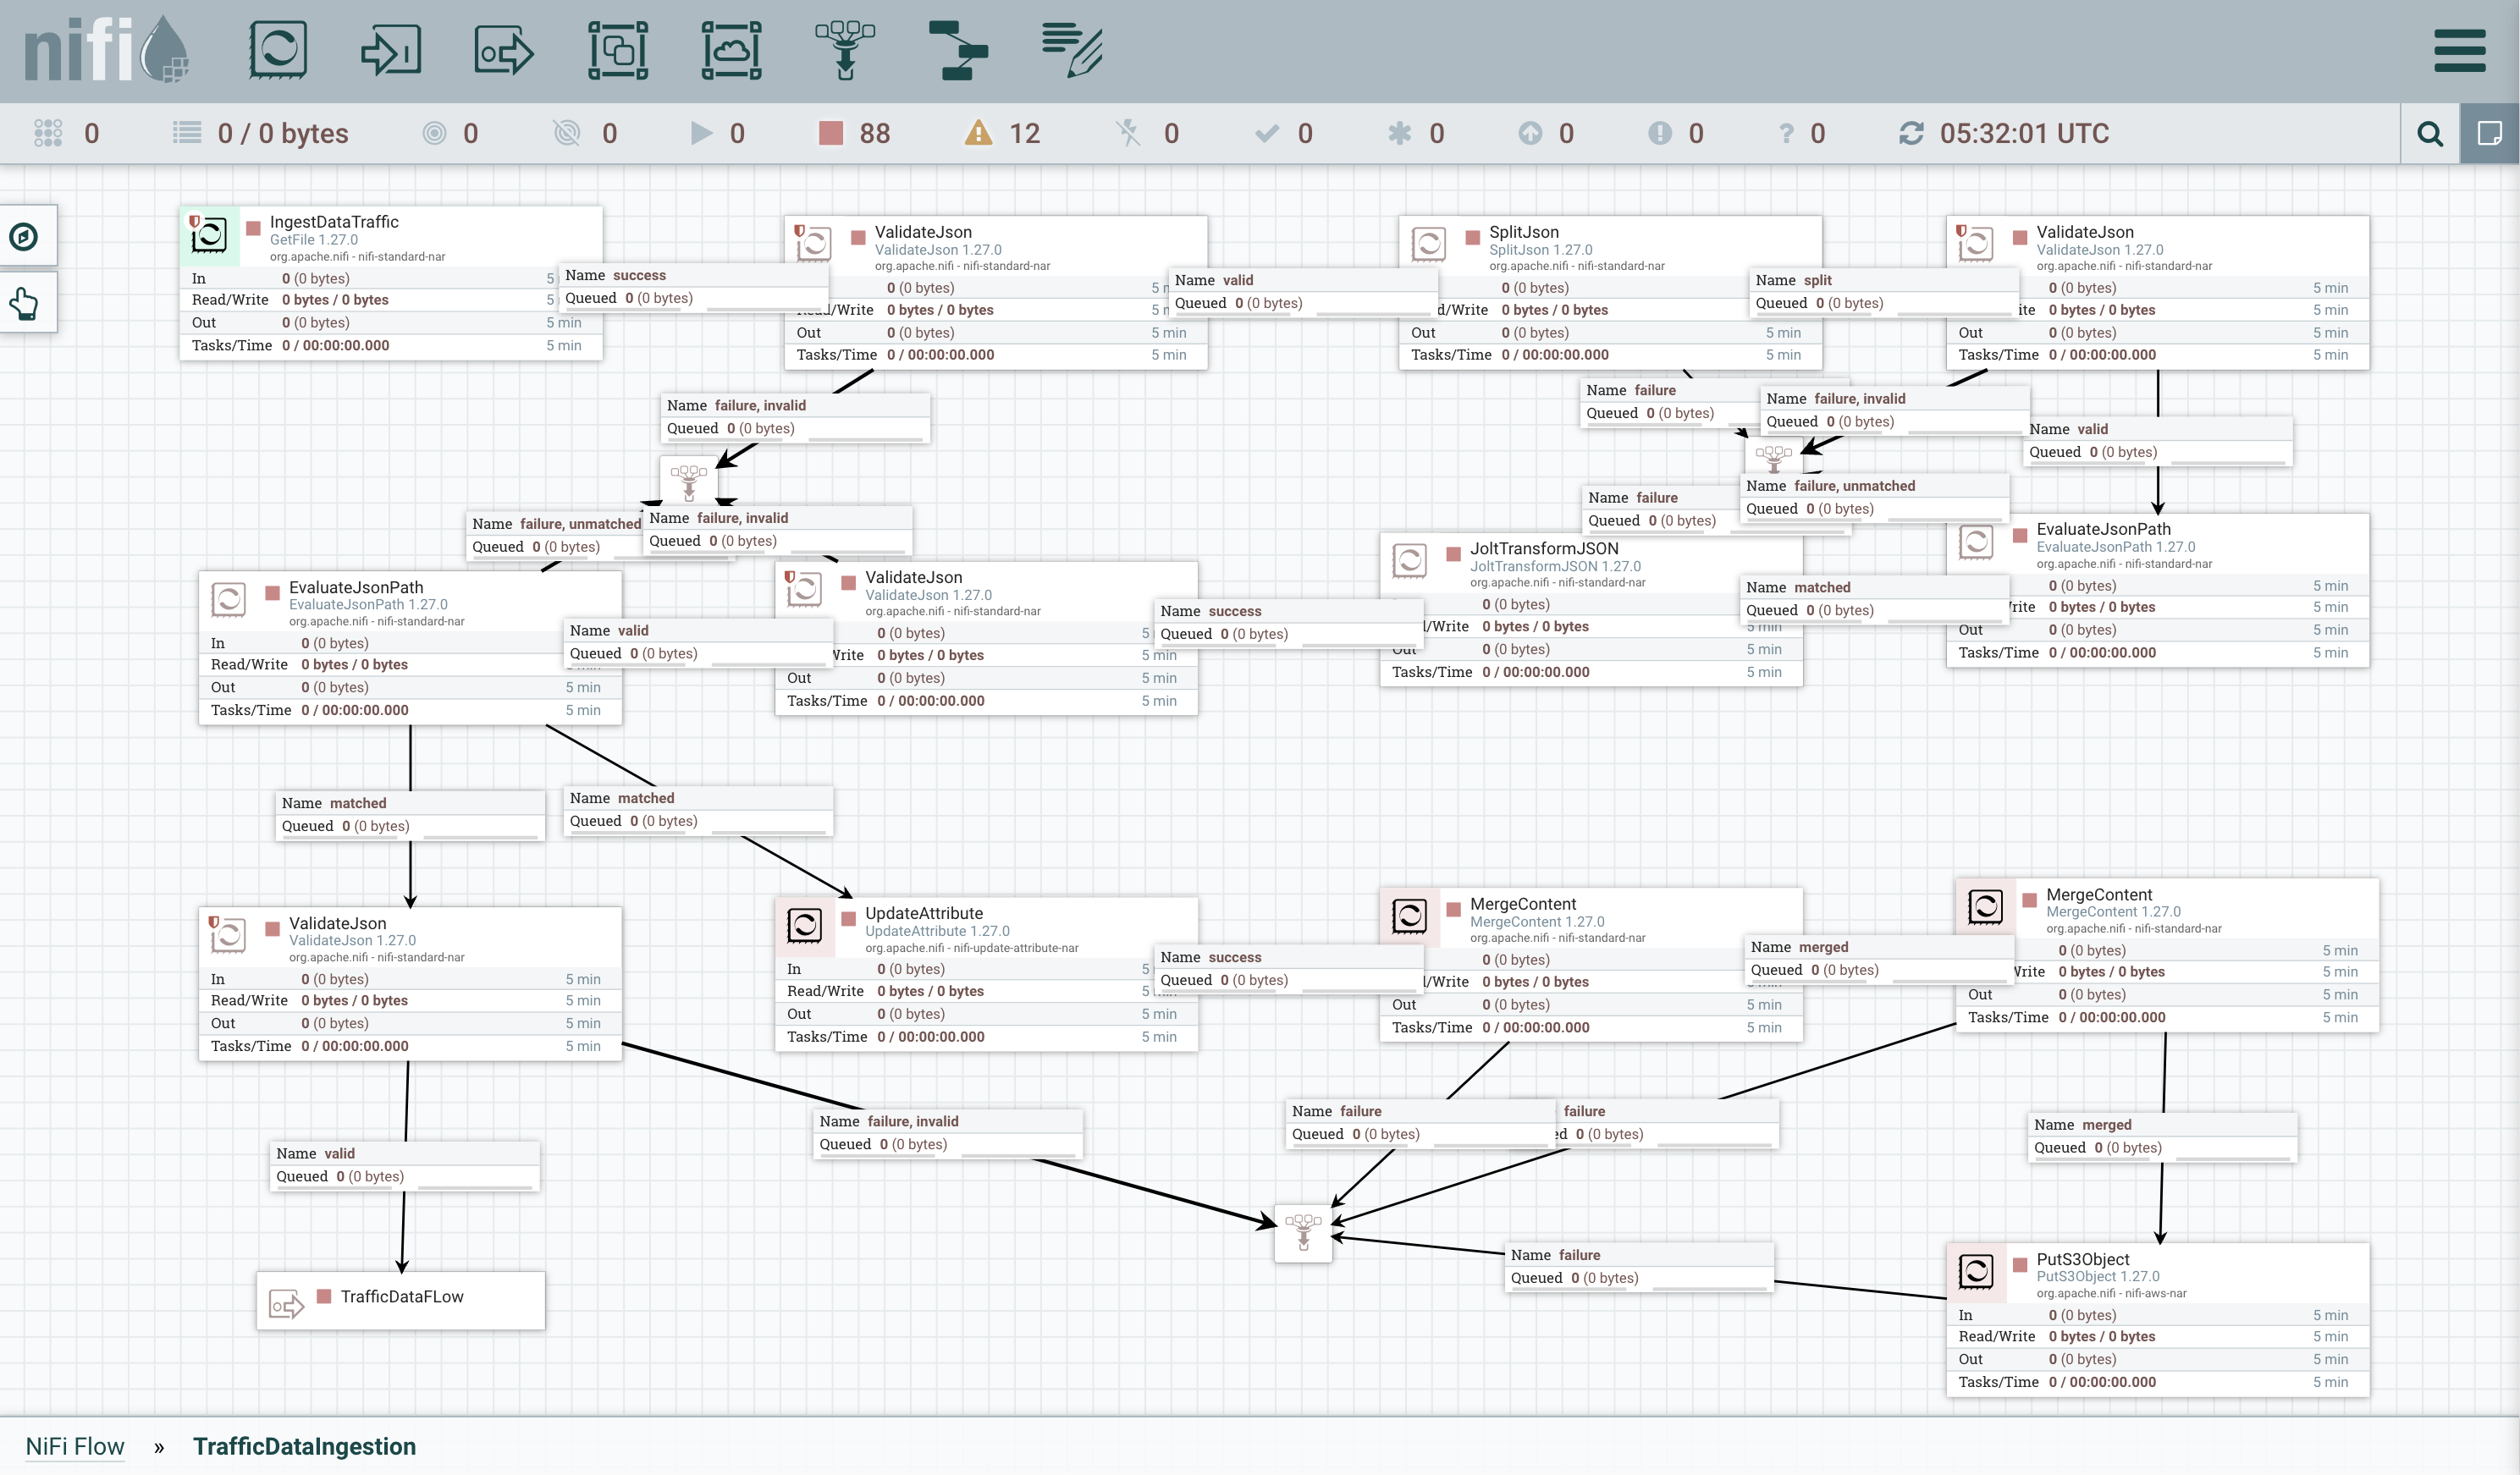The height and width of the screenshot is (1475, 2520).
Task: Click the PutS3Object processor title
Action: 2083,1259
